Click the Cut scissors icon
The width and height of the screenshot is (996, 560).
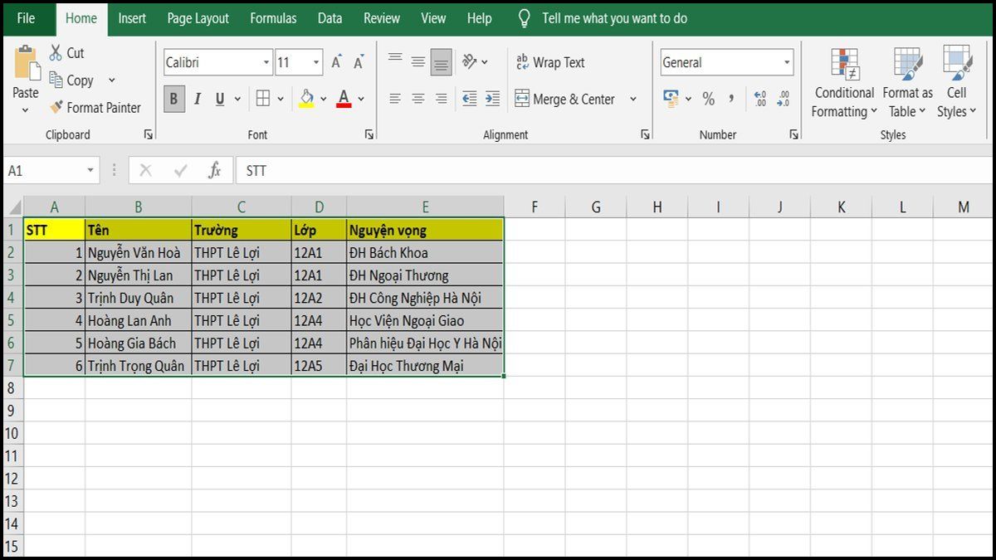tap(56, 53)
